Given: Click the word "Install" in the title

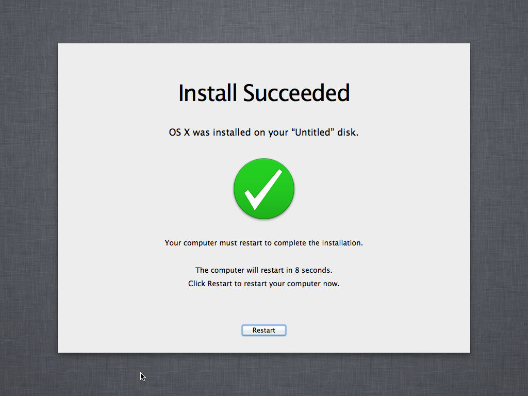Looking at the screenshot, I should click(x=207, y=93).
